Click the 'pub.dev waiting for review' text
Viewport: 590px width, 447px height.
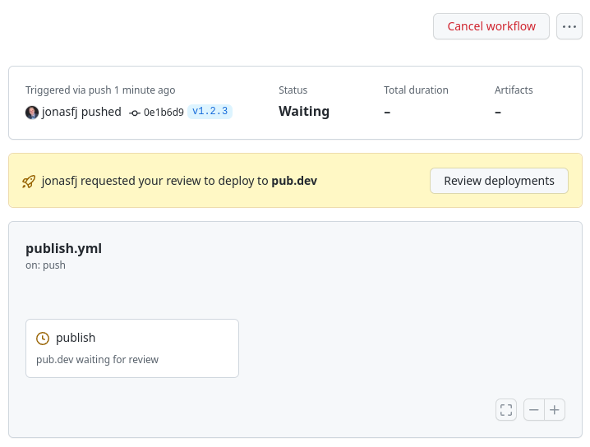coord(97,360)
